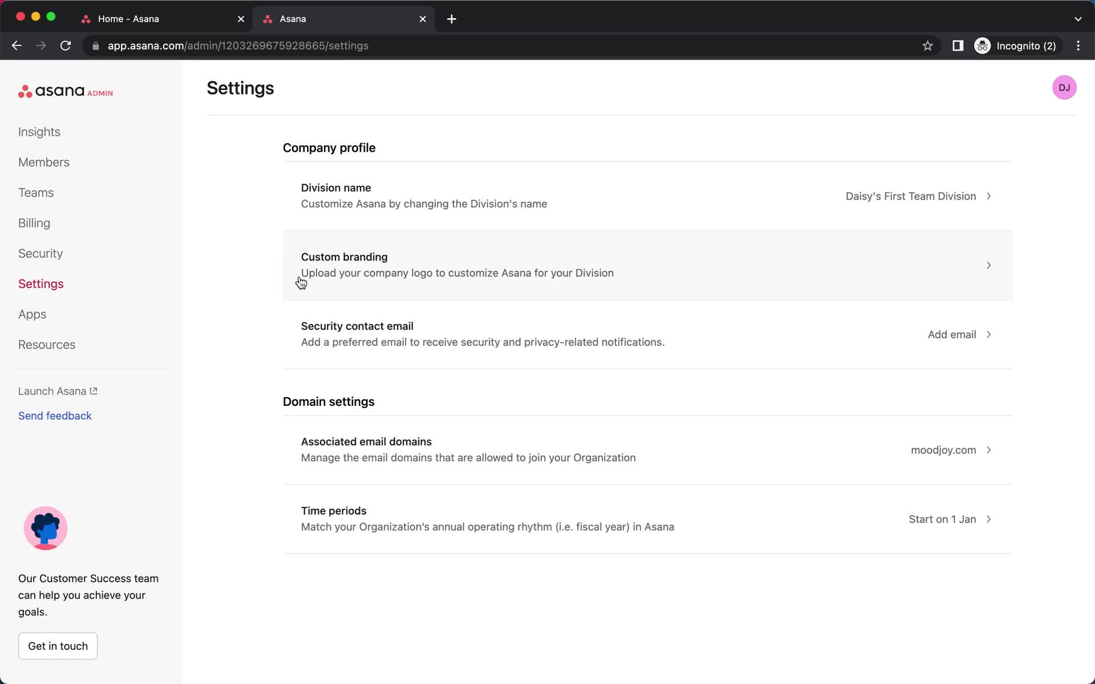Click the DJ user avatar icon
Viewport: 1095px width, 684px height.
point(1064,87)
